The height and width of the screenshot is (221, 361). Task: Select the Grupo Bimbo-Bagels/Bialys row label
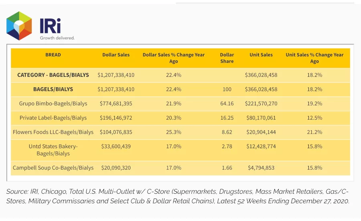(x=53, y=104)
